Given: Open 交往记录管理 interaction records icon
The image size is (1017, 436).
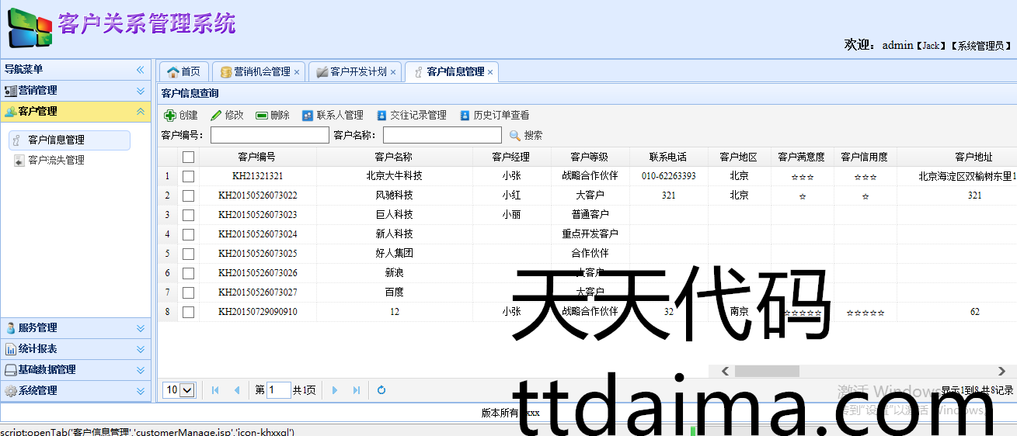Looking at the screenshot, I should (381, 116).
